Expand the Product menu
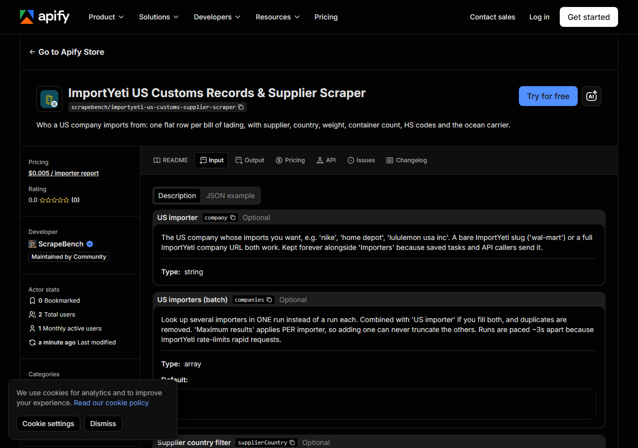This screenshot has height=448, width=638. [x=106, y=17]
